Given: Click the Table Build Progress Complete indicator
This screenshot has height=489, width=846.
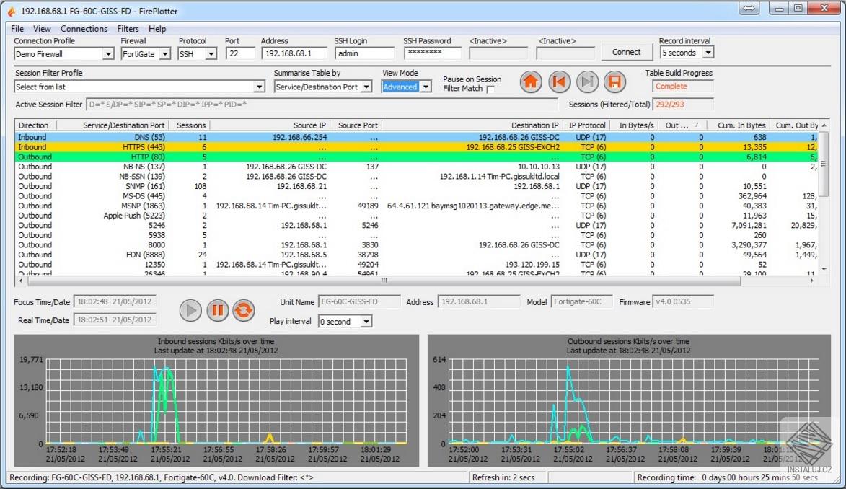Looking at the screenshot, I should click(683, 87).
